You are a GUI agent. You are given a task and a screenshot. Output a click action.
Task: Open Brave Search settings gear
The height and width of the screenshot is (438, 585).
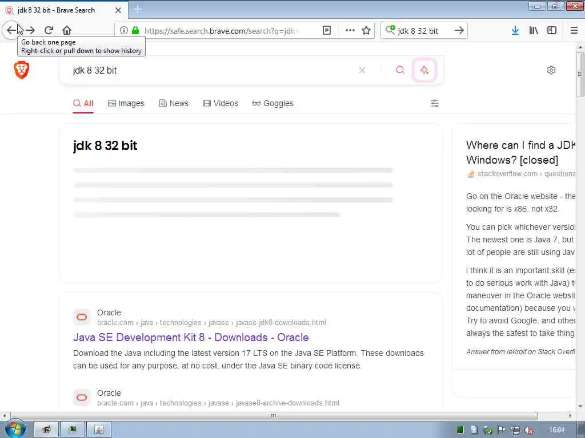click(551, 70)
